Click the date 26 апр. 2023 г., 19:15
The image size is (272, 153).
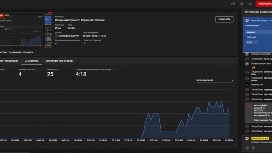(x=94, y=36)
